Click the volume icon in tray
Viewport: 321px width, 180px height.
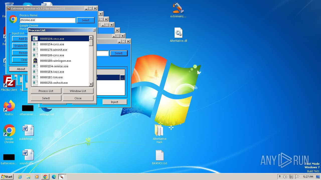(285, 177)
